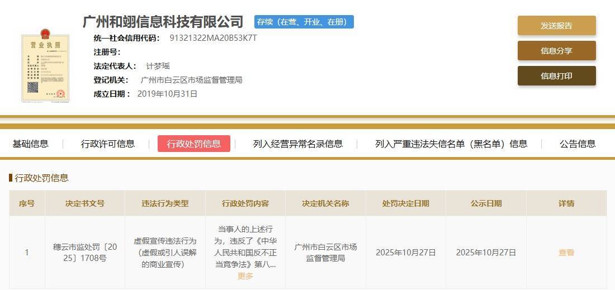615x290 pixels.
Task: Select the 行政处罚信息 tab
Action: (194, 144)
